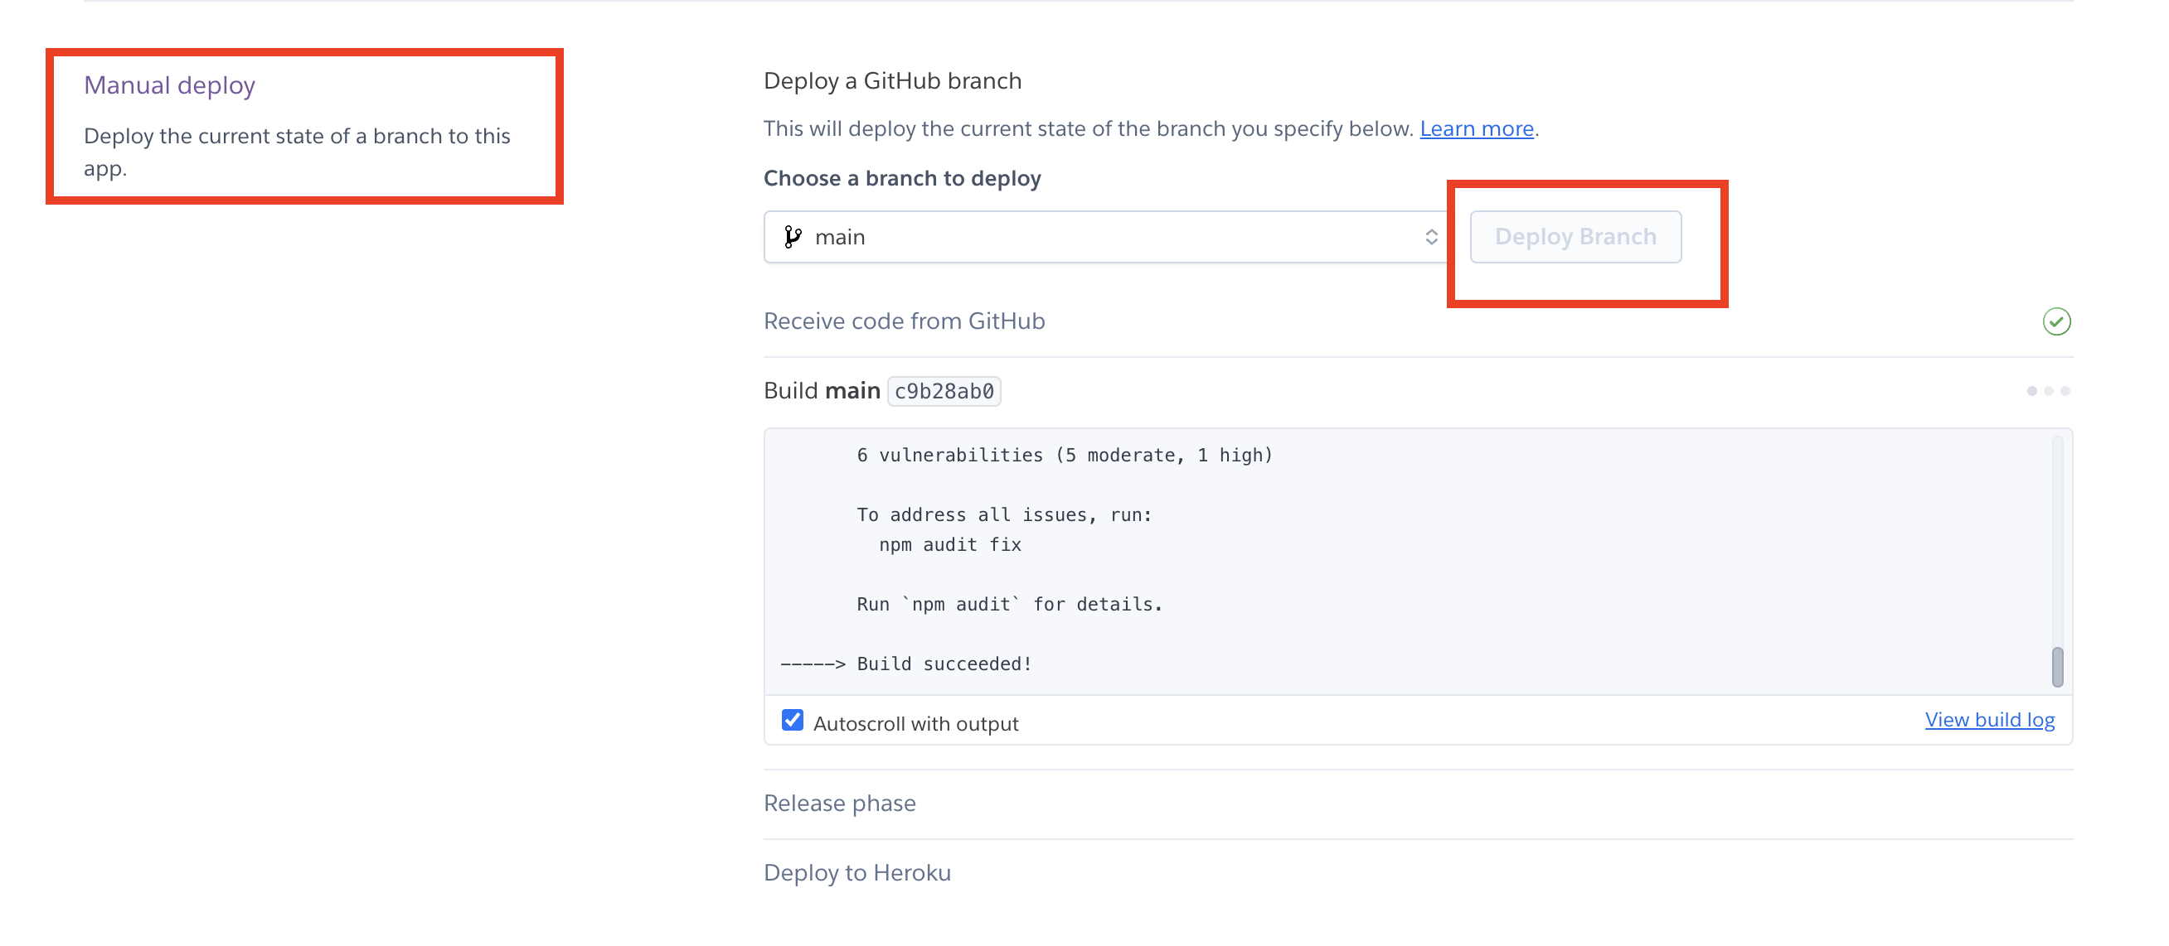Click the git branch icon beside main
This screenshot has height=946, width=2169.
click(793, 236)
